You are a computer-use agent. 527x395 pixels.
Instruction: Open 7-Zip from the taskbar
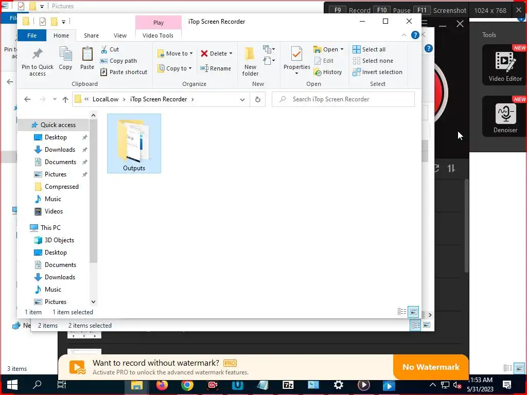click(288, 385)
